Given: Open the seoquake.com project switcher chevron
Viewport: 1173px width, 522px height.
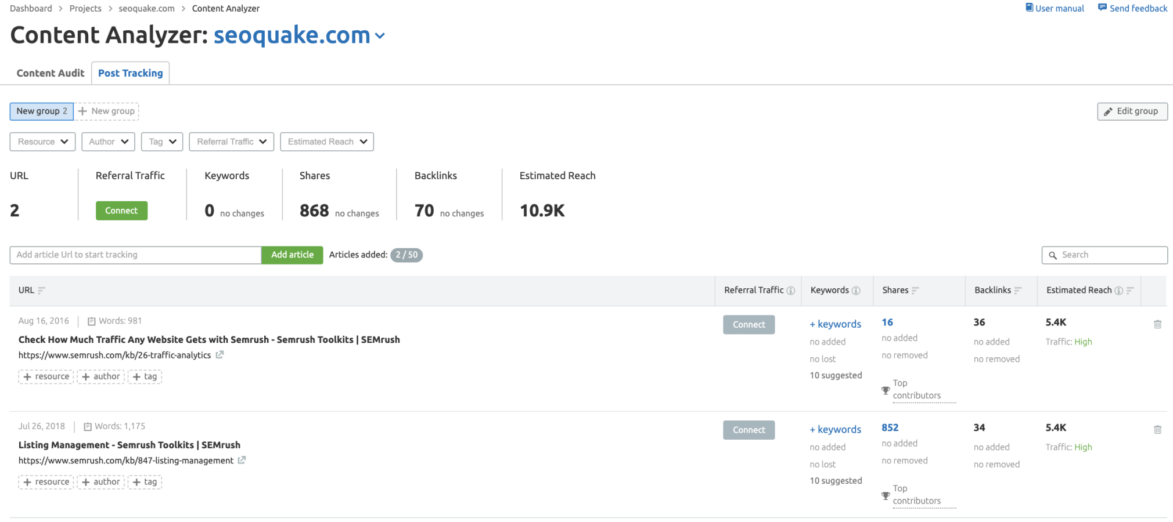Looking at the screenshot, I should click(x=380, y=36).
